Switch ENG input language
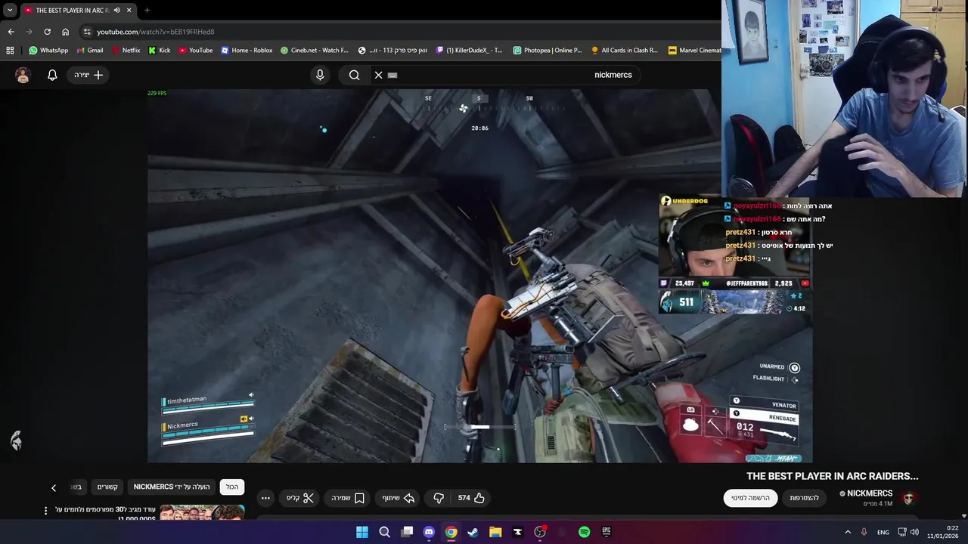 click(x=883, y=532)
